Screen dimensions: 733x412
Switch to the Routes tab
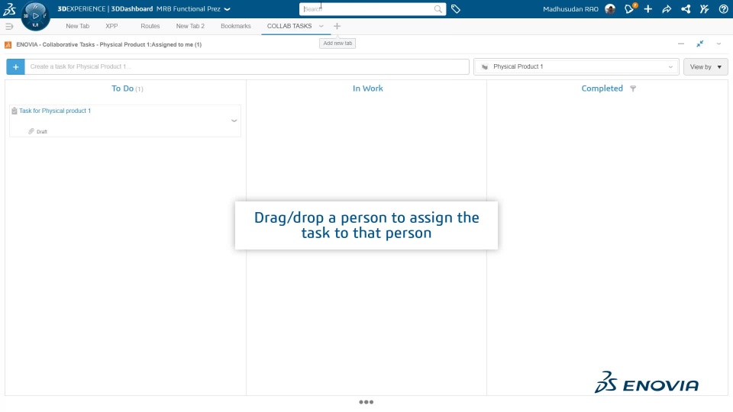(x=150, y=26)
